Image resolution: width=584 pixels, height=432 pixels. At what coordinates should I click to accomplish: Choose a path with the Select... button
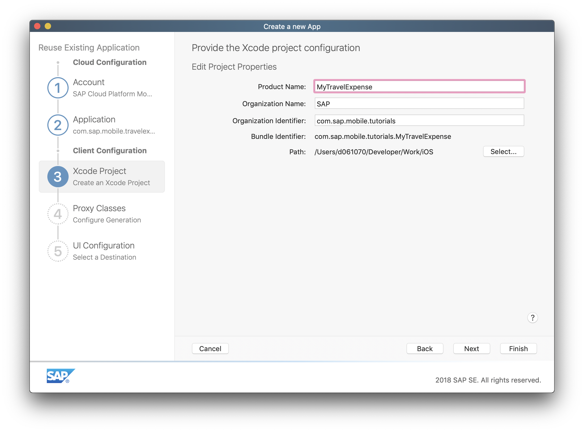503,152
